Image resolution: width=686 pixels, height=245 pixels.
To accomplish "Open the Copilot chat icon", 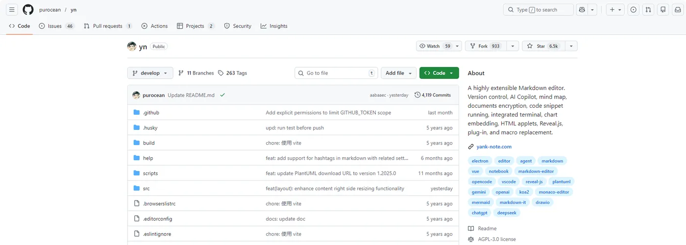I will coord(582,10).
